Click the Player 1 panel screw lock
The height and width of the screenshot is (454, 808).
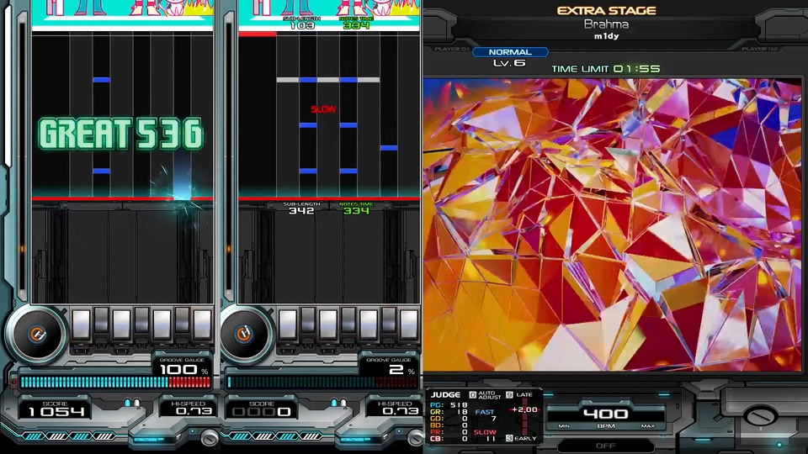pyautogui.click(x=210, y=438)
